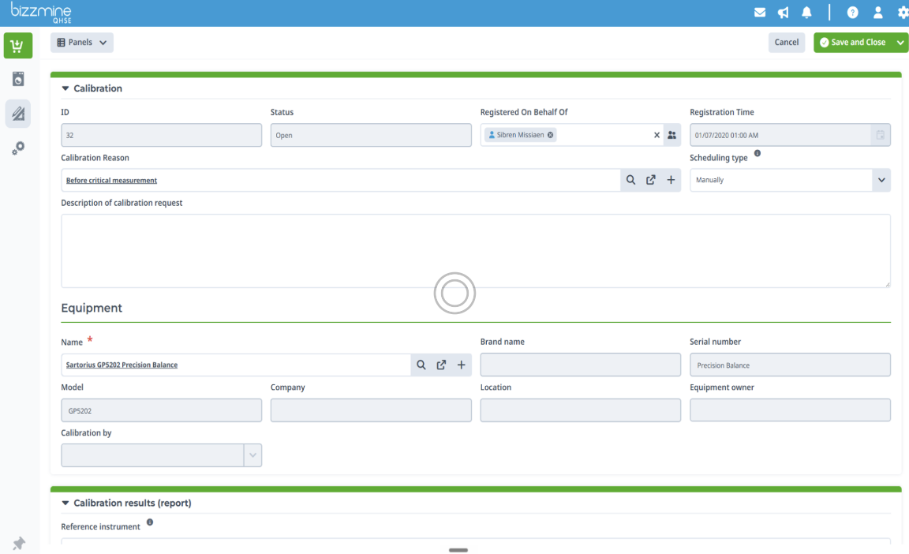The height and width of the screenshot is (554, 909).
Task: Click the Brand name field
Action: [x=580, y=365]
